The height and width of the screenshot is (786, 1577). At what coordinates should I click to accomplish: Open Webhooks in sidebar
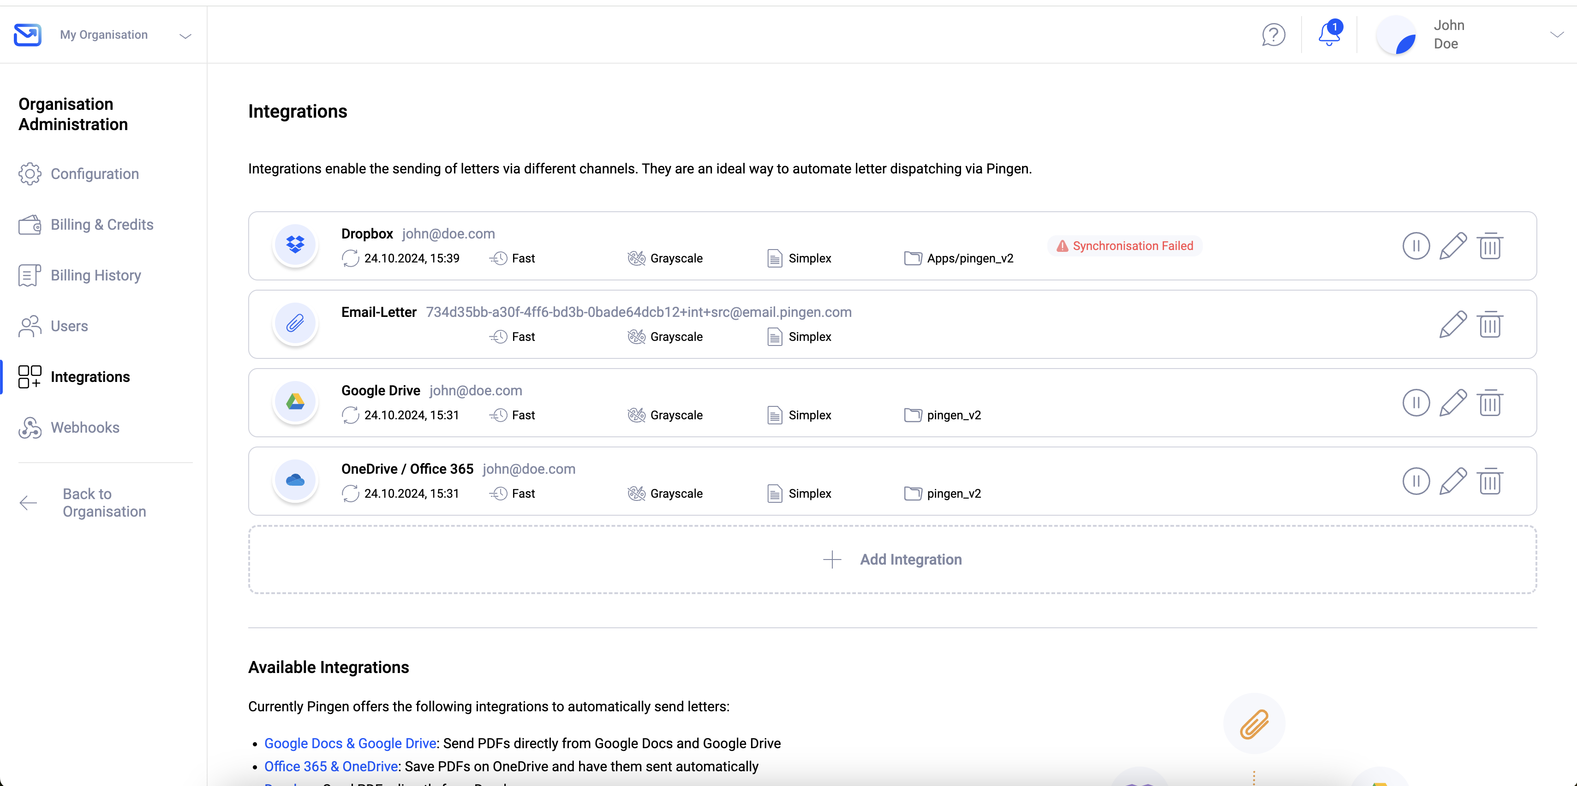[85, 428]
